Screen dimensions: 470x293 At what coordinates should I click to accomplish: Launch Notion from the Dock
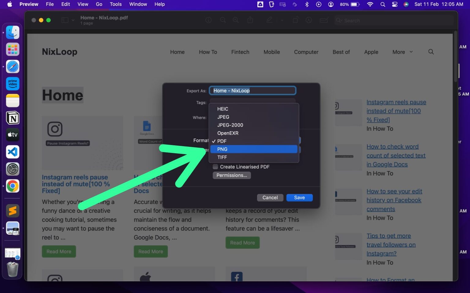[13, 118]
